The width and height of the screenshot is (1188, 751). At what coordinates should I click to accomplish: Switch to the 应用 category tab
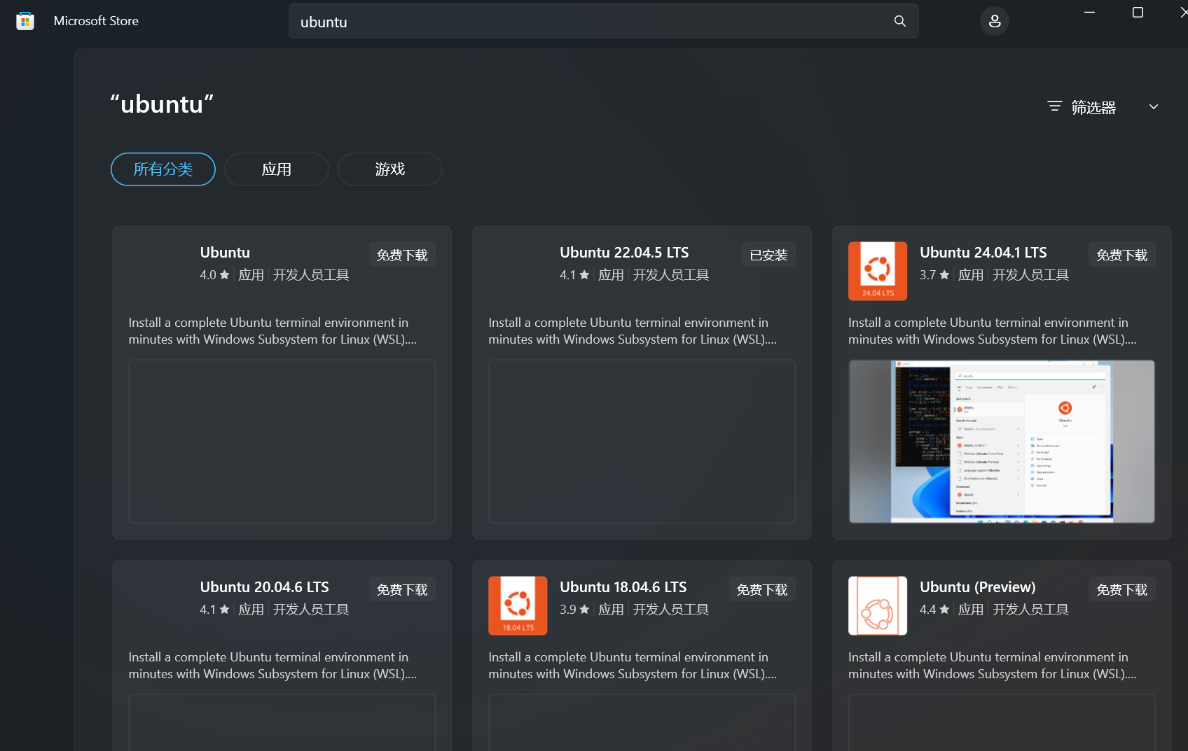pos(276,169)
